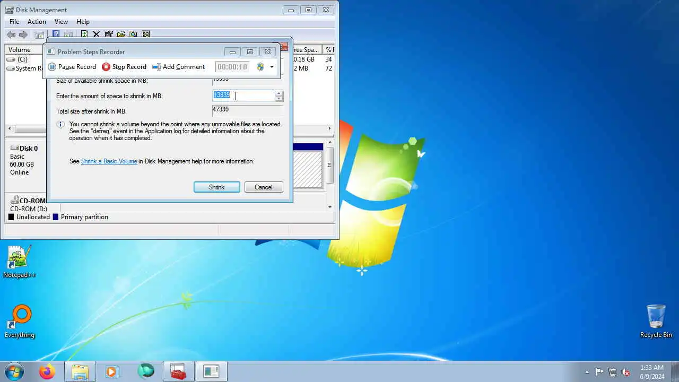Viewport: 679px width, 382px height.
Task: Click the Show/Hide Console Tree toolbar icon
Action: coord(39,35)
